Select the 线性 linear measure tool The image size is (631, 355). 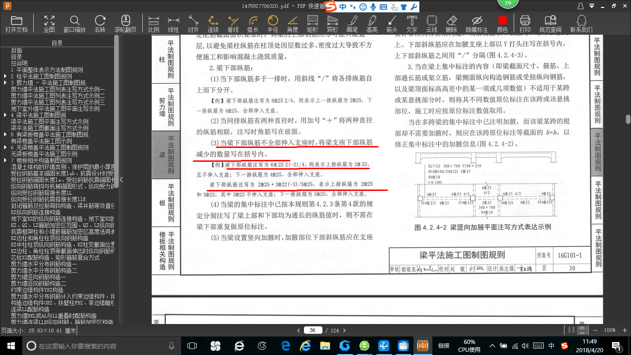click(173, 24)
